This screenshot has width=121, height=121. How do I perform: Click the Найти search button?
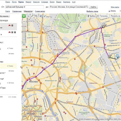(x=93, y=7)
